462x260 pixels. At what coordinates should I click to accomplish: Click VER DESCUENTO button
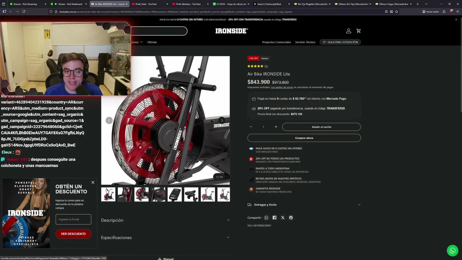tap(73, 234)
